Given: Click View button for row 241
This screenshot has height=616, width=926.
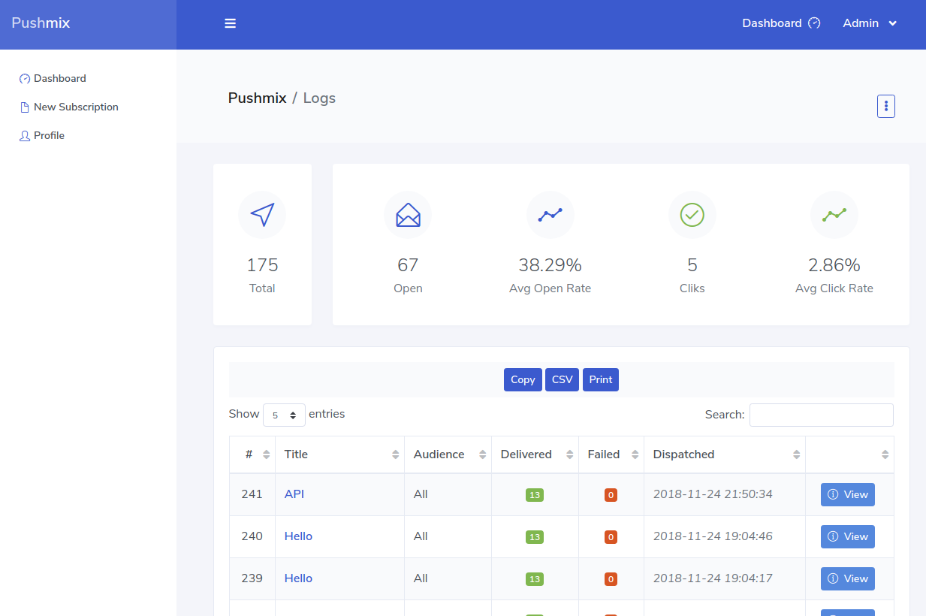Looking at the screenshot, I should [x=848, y=494].
